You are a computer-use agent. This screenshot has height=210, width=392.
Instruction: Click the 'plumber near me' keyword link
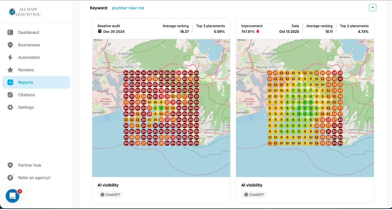point(128,8)
